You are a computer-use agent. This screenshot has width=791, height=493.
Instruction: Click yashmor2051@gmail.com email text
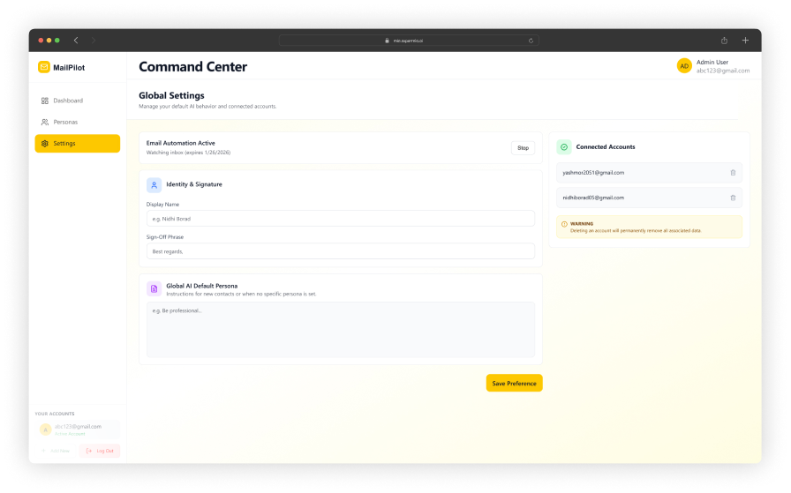pyautogui.click(x=593, y=173)
